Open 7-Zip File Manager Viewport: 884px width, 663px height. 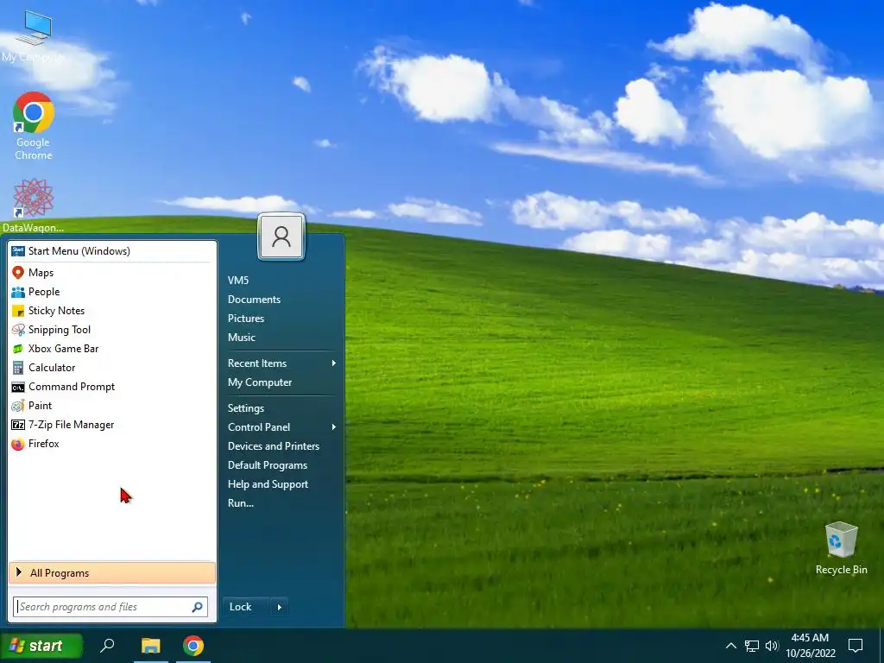coord(112,425)
